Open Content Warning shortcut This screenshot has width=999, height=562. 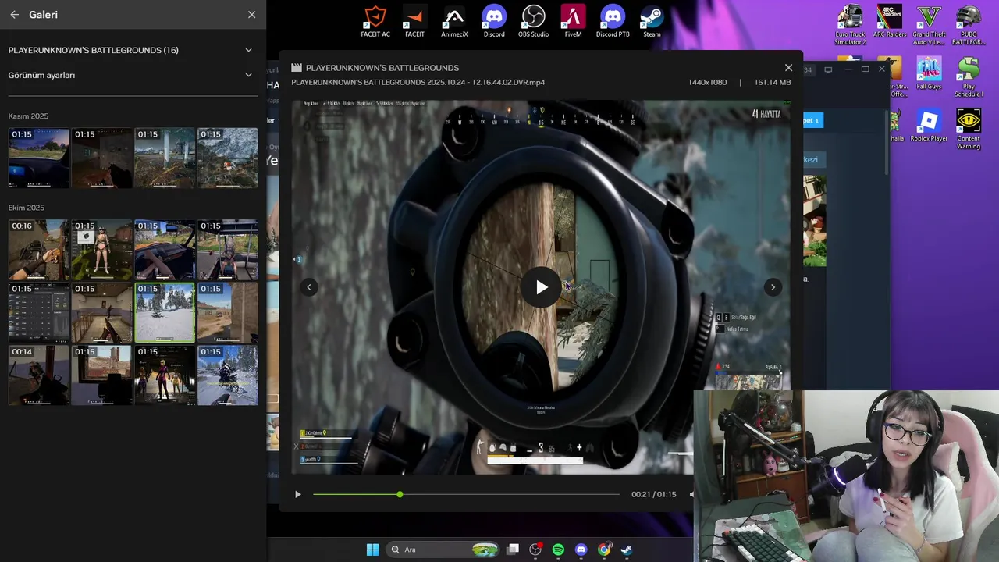tap(969, 130)
